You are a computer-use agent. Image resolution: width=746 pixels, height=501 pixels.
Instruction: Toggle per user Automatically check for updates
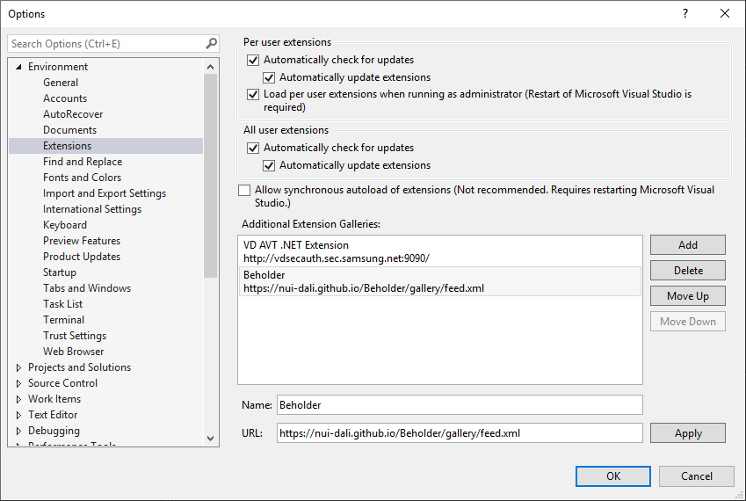tap(254, 61)
